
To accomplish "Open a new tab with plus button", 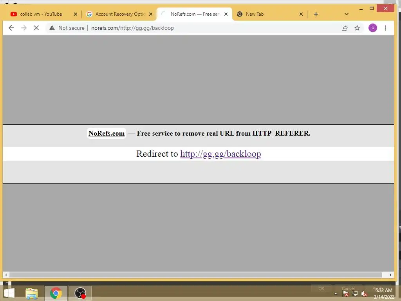I will (x=316, y=14).
